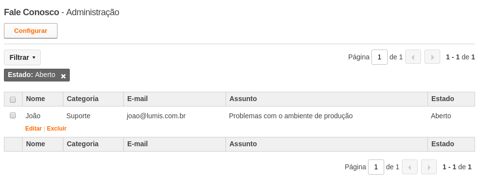
Task: Go to previous page in top pagination
Action: 413,57
